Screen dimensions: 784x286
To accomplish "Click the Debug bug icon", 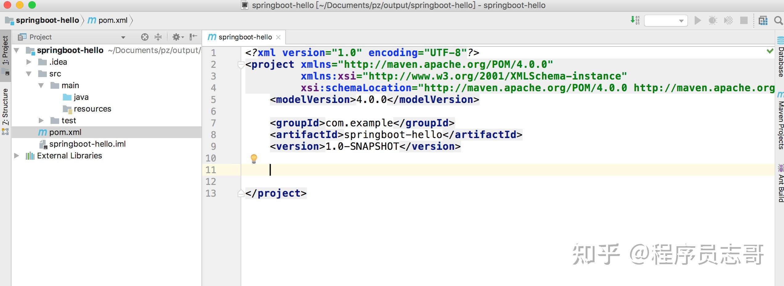I will [x=713, y=21].
